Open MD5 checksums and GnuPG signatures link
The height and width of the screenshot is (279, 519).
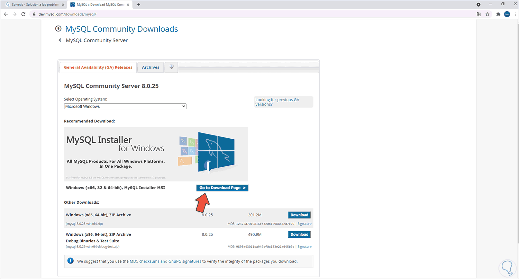pyautogui.click(x=165, y=261)
